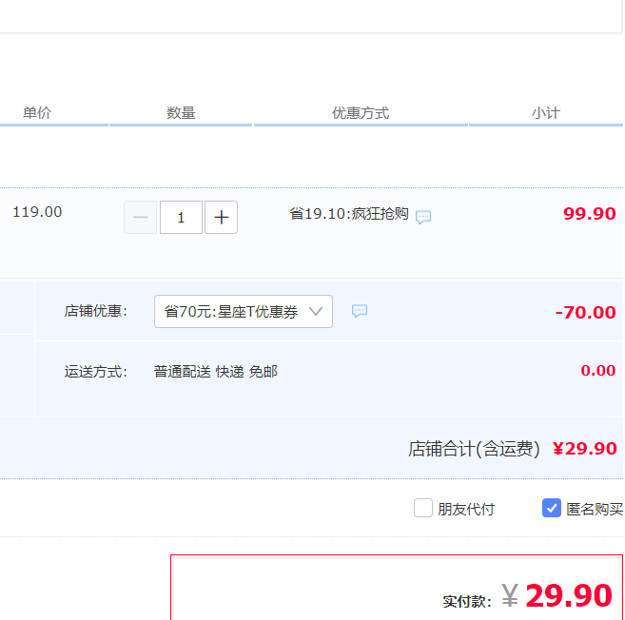The width and height of the screenshot is (625, 620).
Task: Select the 单价 column header
Action: [x=37, y=113]
